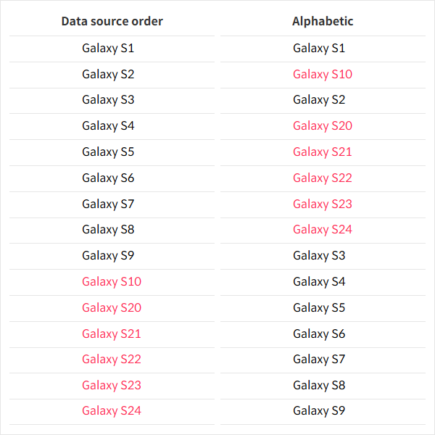
Task: Click red Galaxy S10 under Data source order
Action: (112, 281)
